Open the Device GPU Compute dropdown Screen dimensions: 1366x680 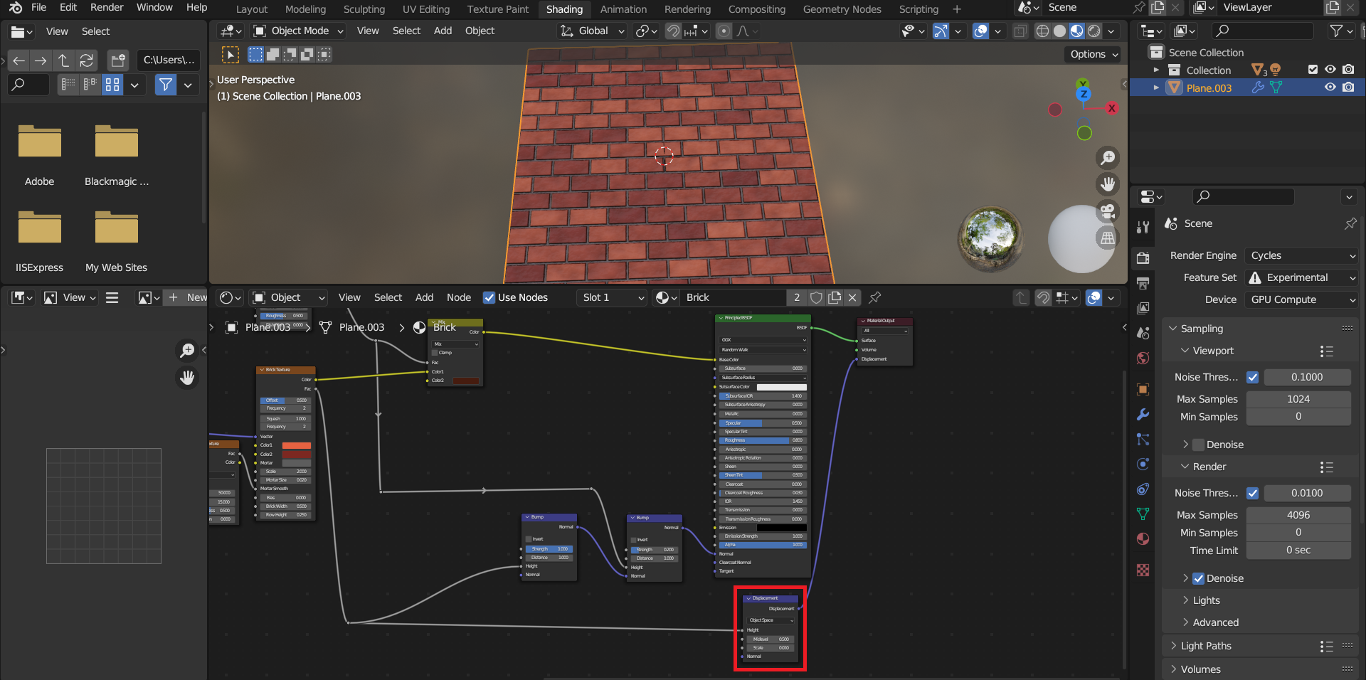click(1302, 299)
